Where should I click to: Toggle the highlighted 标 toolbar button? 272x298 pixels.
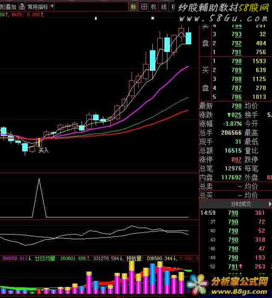tap(133, 7)
